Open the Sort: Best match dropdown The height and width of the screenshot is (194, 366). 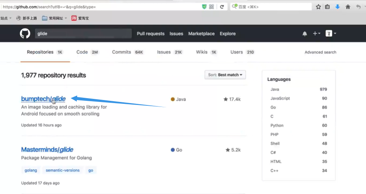point(225,75)
